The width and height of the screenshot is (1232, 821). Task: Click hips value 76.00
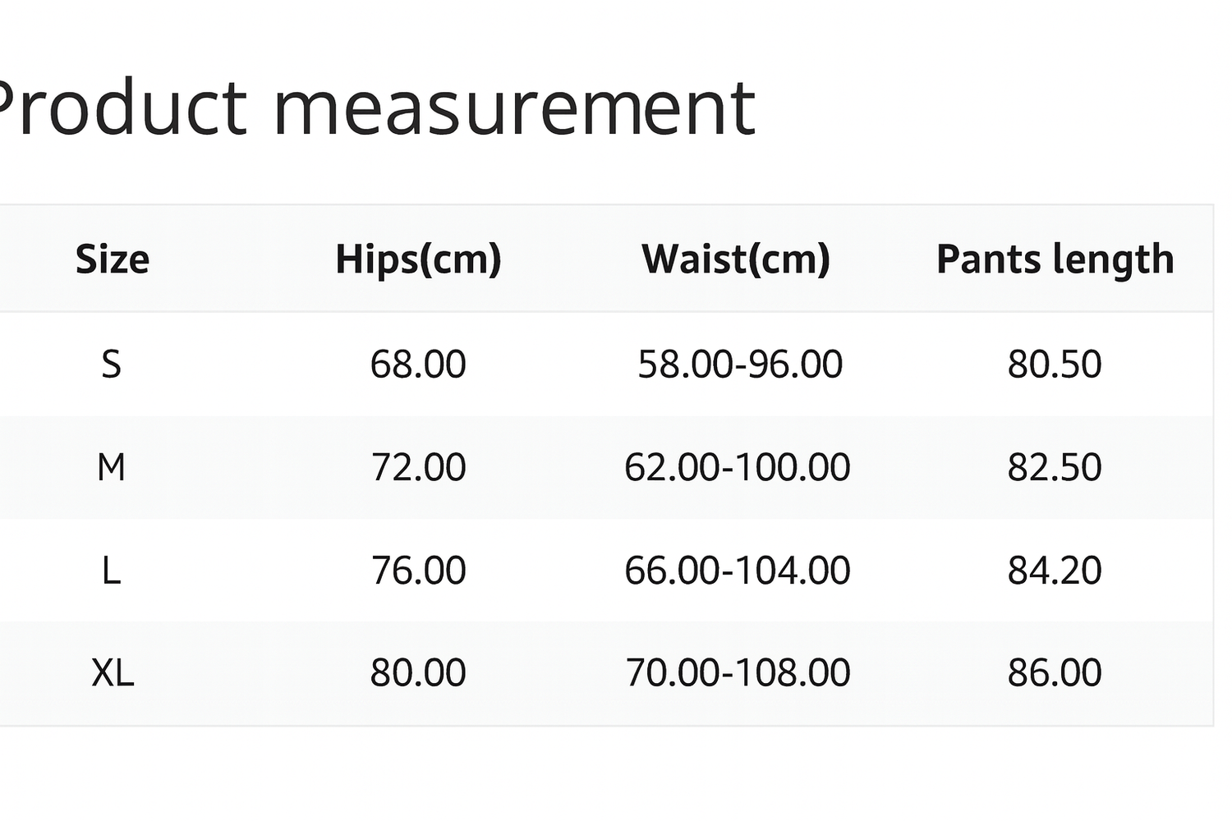(418, 571)
